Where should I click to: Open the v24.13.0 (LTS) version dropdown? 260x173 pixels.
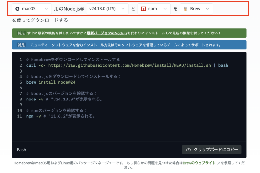107,9
